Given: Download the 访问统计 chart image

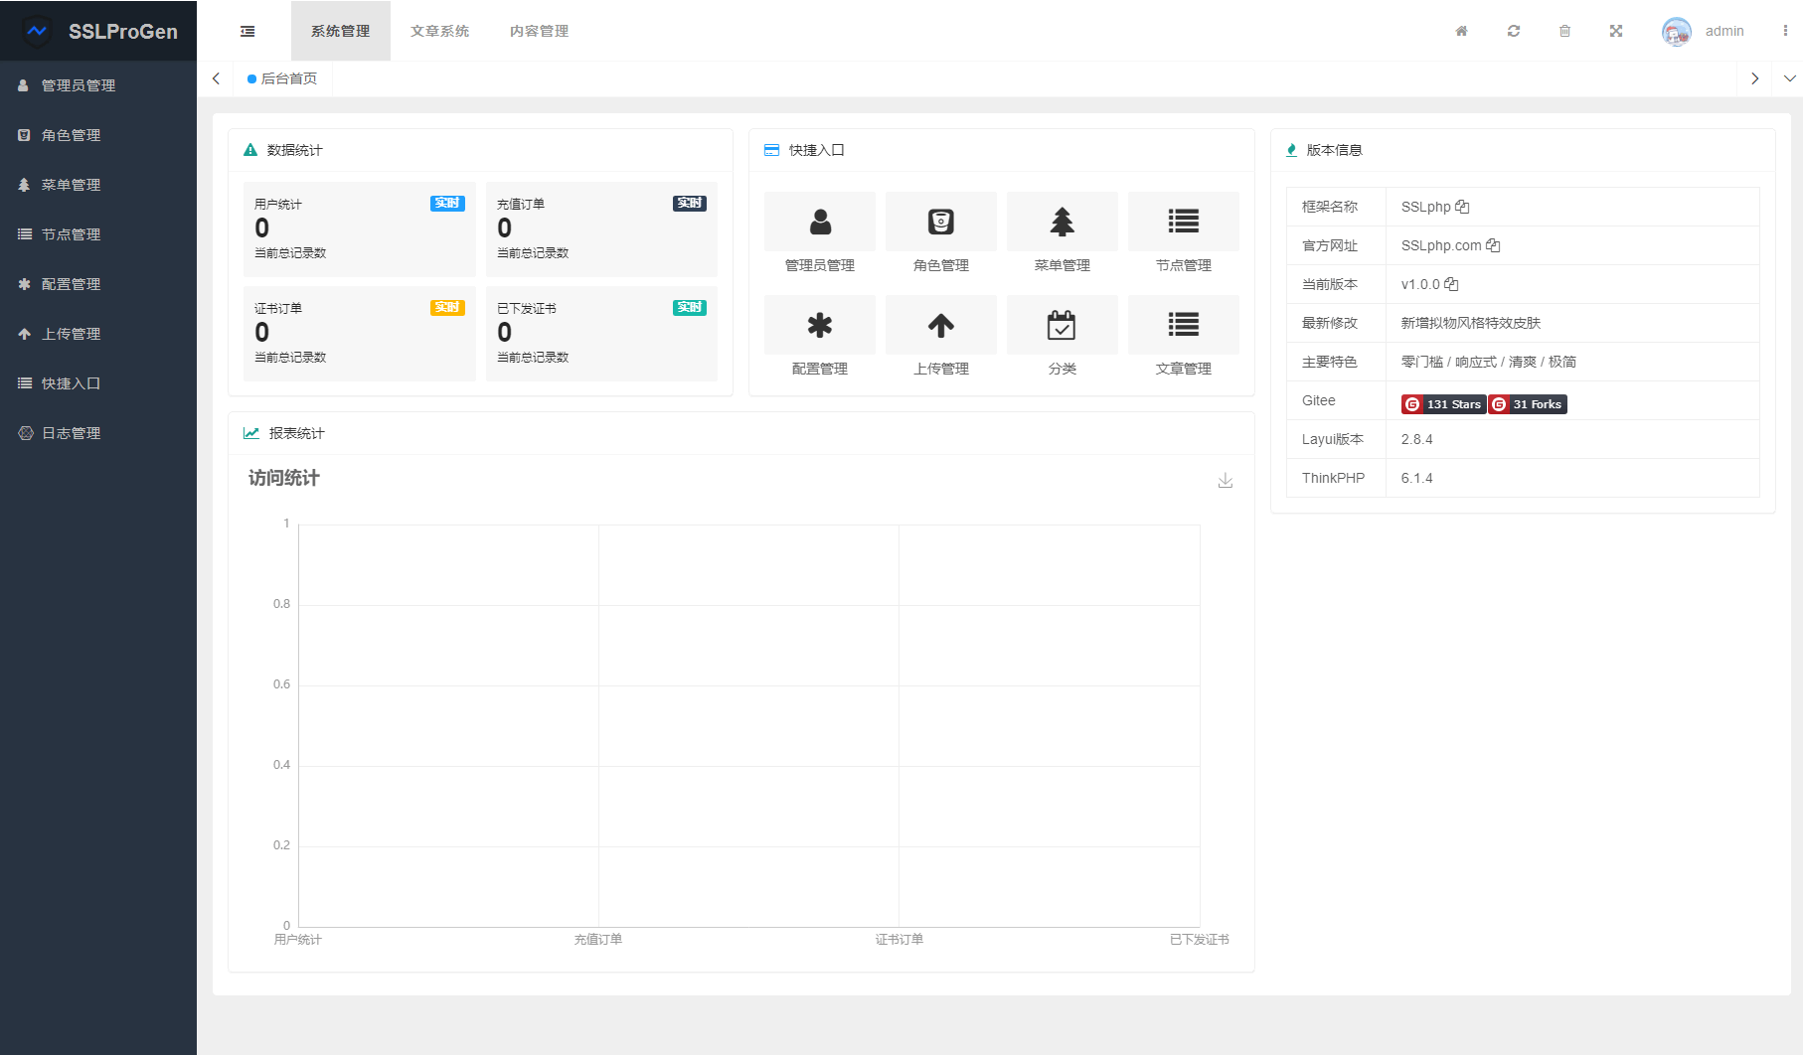Looking at the screenshot, I should 1225,481.
